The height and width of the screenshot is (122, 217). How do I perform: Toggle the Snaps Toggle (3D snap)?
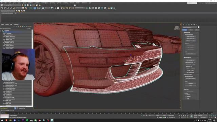coord(61,8)
